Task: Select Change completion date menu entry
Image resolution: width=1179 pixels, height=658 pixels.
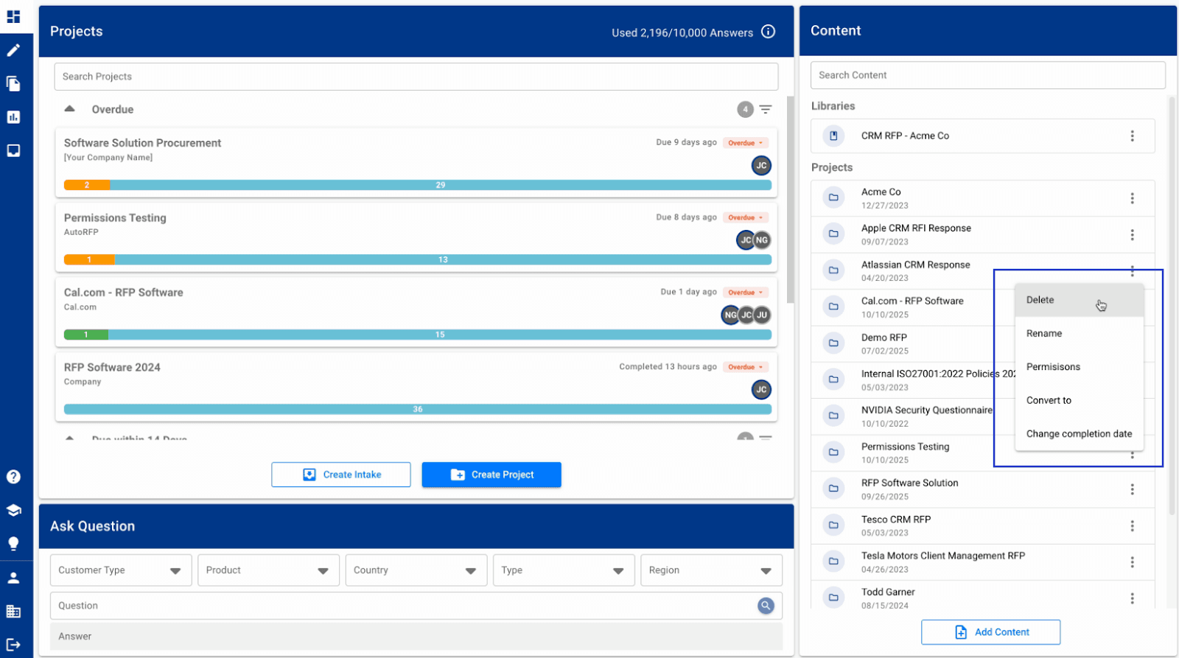Action: [x=1079, y=434]
